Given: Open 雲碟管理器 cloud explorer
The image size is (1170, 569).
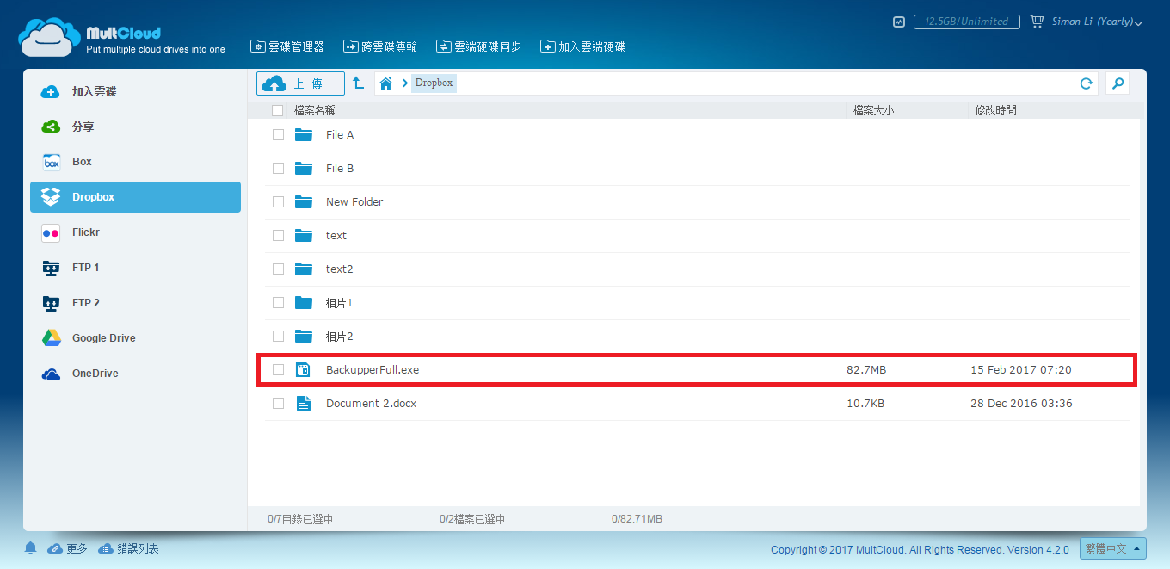Looking at the screenshot, I should pos(287,46).
